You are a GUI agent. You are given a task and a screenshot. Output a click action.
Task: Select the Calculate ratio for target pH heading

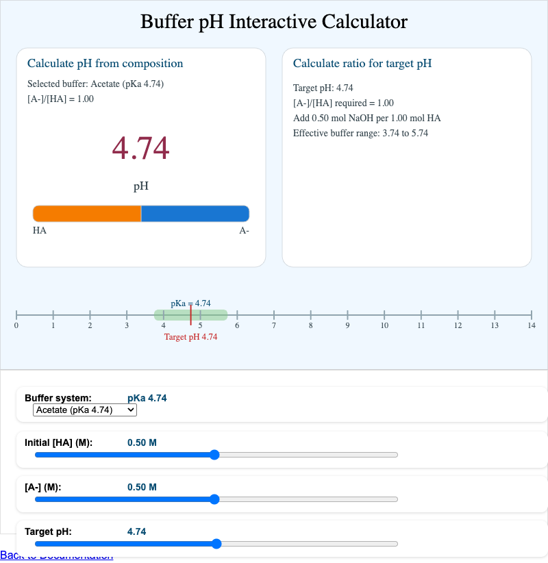click(363, 63)
